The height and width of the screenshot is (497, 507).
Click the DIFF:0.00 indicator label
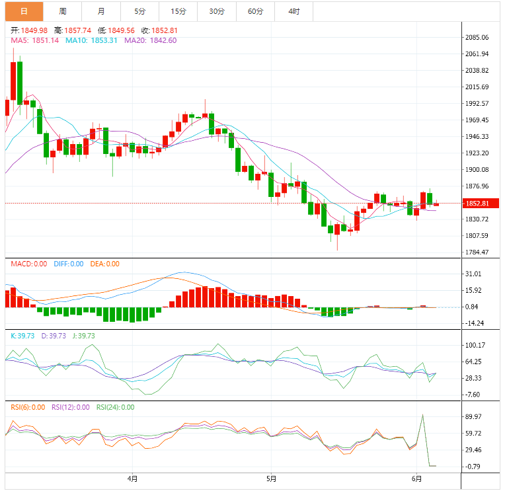tap(69, 264)
